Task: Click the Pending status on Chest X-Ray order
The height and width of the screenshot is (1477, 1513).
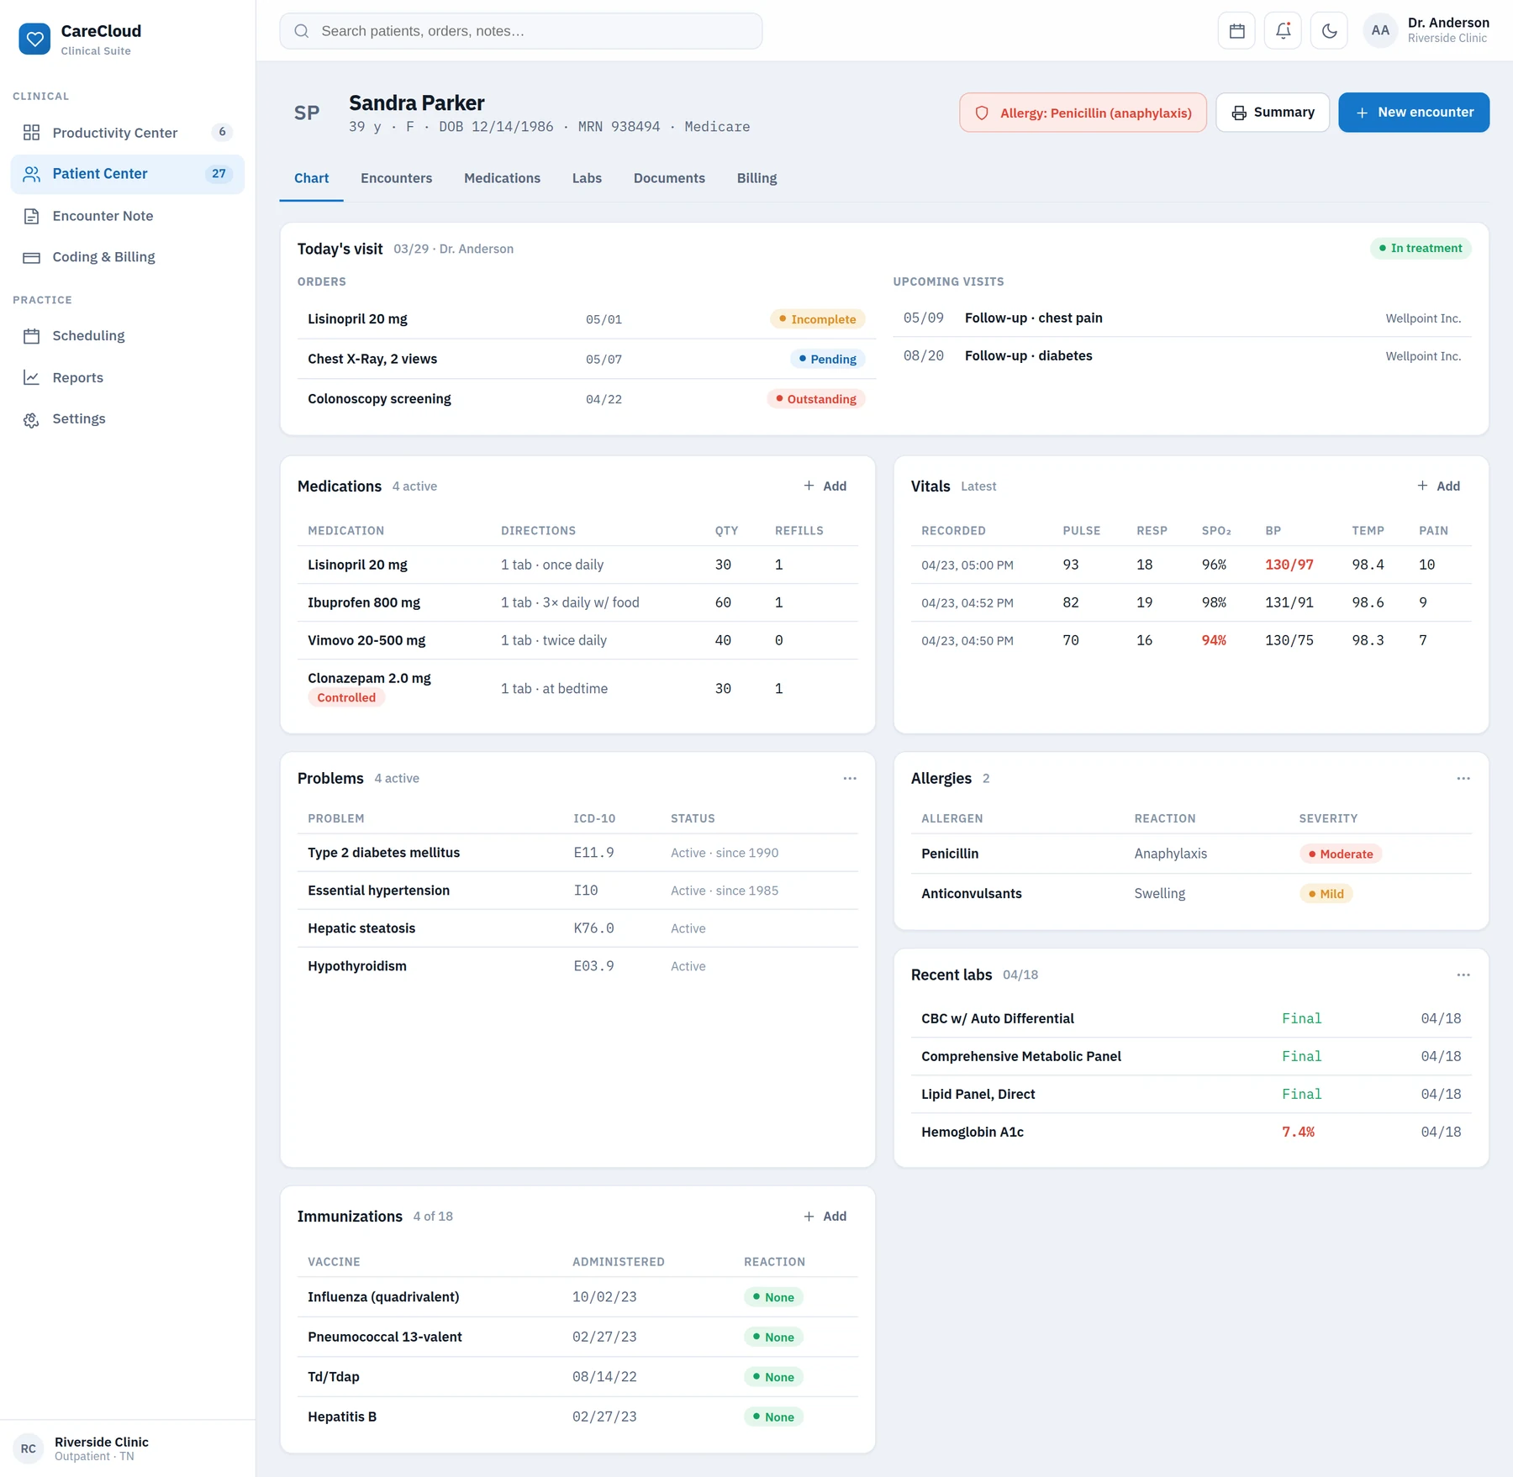Action: [827, 360]
